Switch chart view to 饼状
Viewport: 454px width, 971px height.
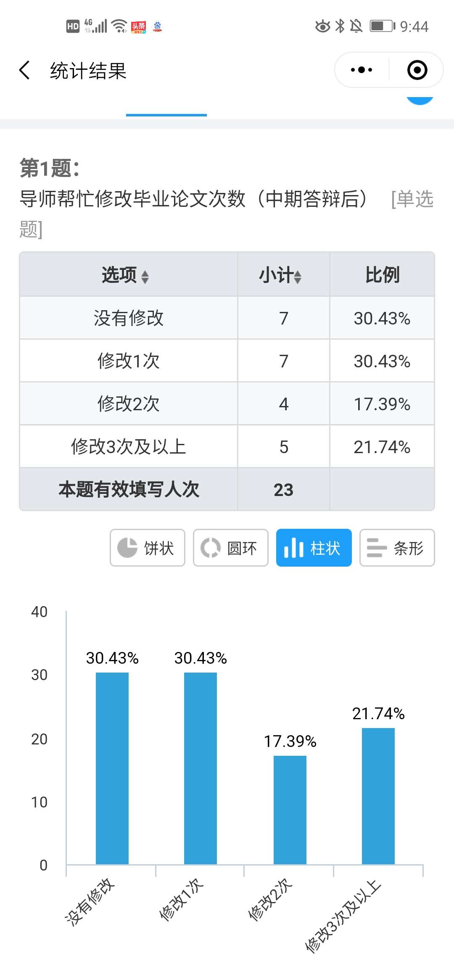[148, 548]
